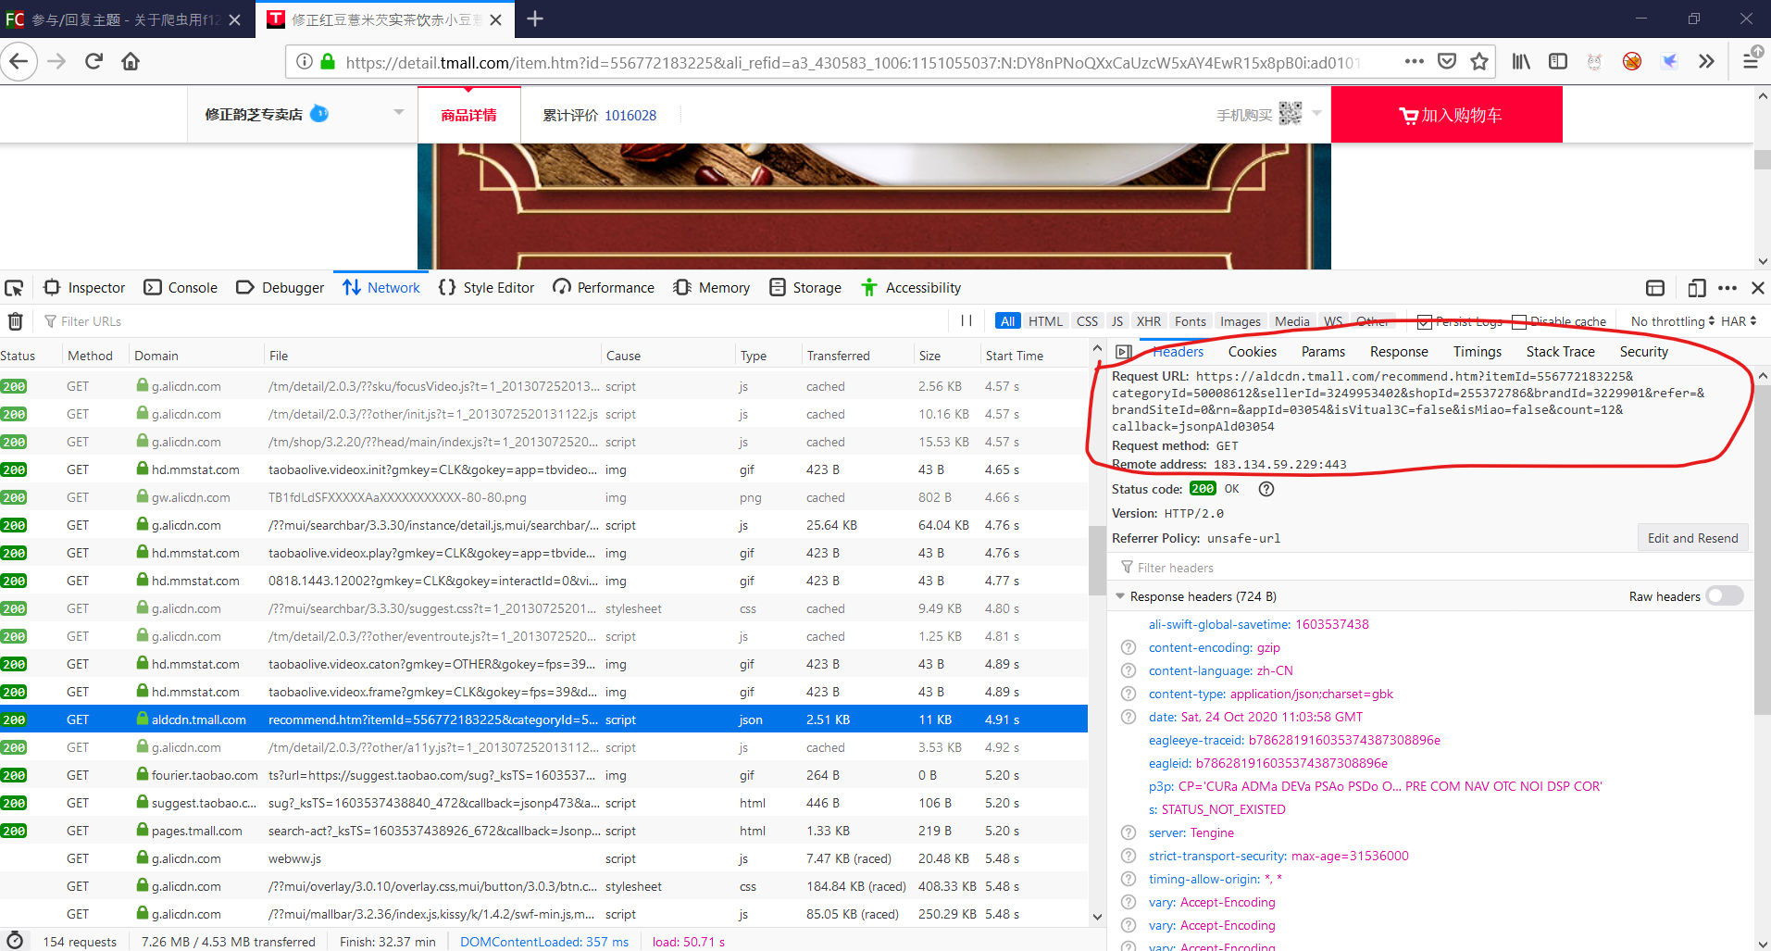Save page to Pocket
Image resolution: width=1771 pixels, height=951 pixels.
(1447, 61)
